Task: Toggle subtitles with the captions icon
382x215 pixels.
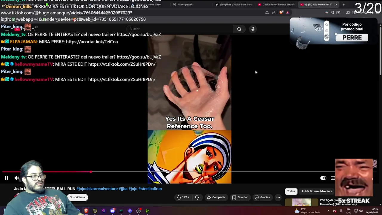Action: point(333,178)
